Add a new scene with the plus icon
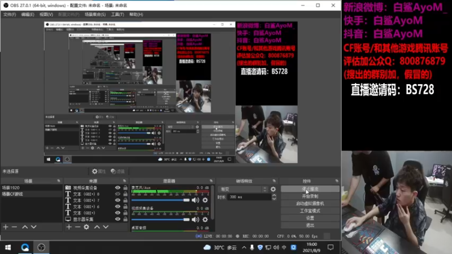The height and width of the screenshot is (254, 452). (6, 227)
